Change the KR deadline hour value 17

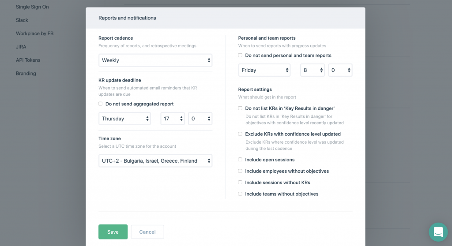[x=173, y=119]
